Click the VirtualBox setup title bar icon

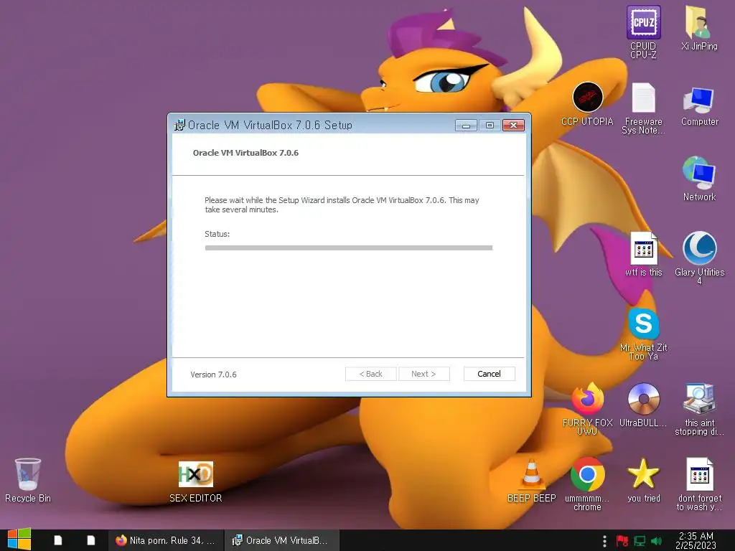click(179, 125)
